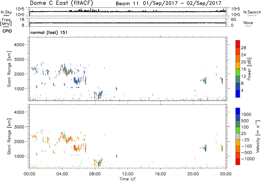
Task: Pick the grey -25 to 25 Velocity swatch
Action: point(238,137)
